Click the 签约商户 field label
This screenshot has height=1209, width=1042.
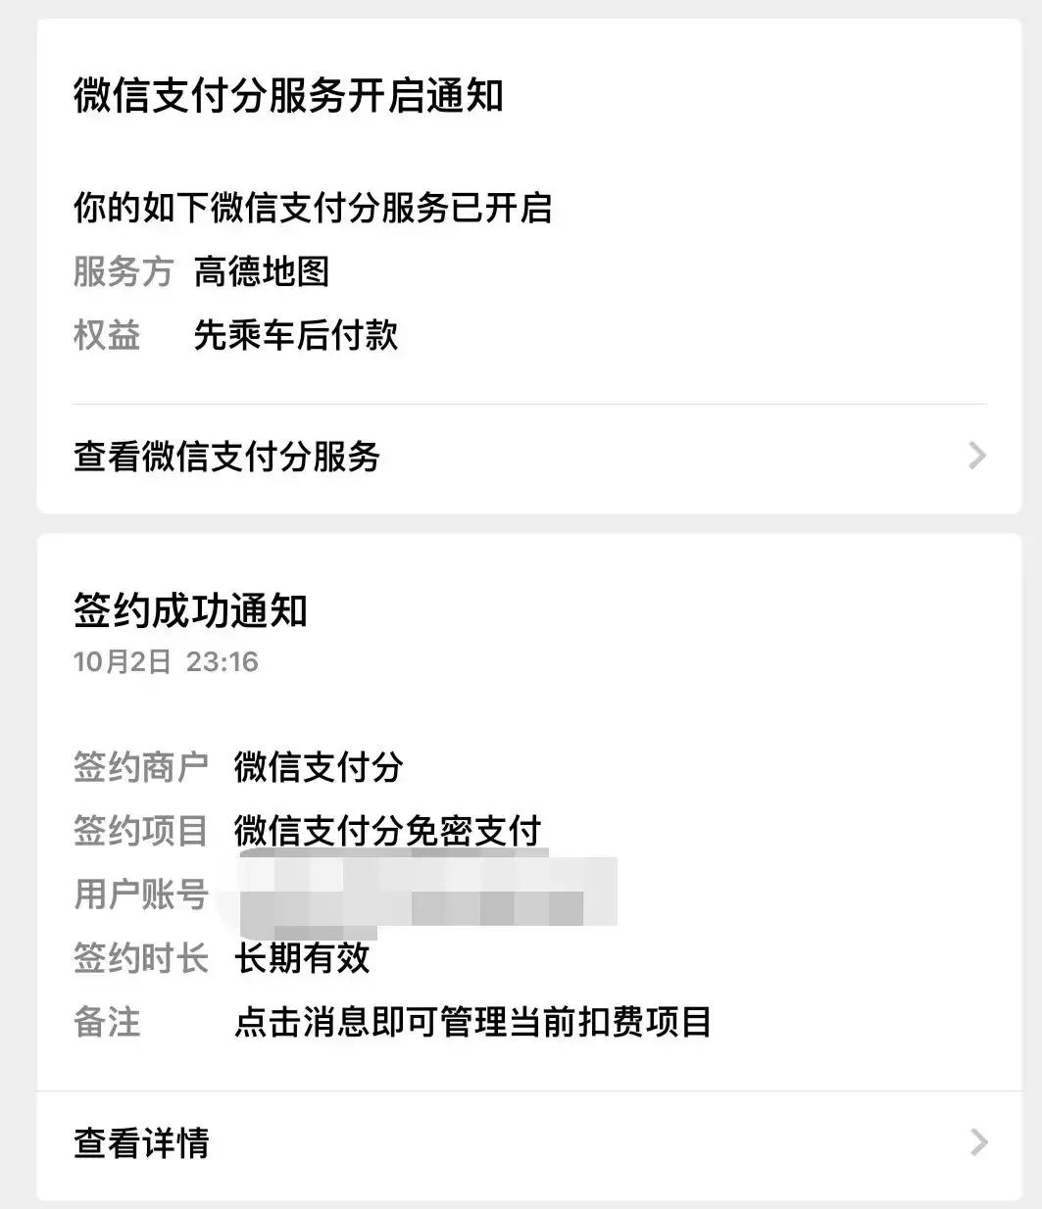click(140, 767)
